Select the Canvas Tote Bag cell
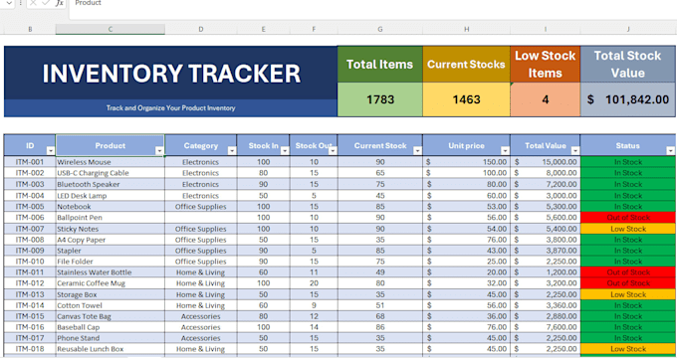The image size is (677, 358). [111, 316]
